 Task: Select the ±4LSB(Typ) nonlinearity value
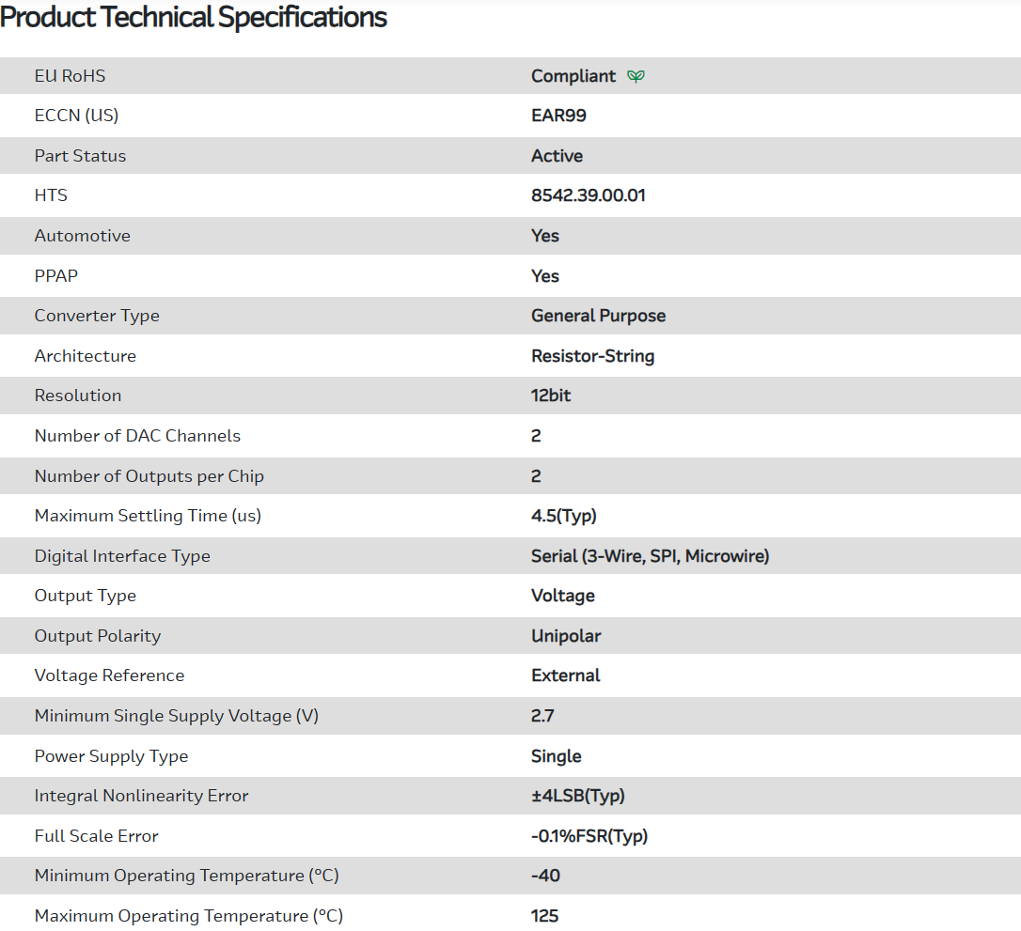[x=578, y=796]
